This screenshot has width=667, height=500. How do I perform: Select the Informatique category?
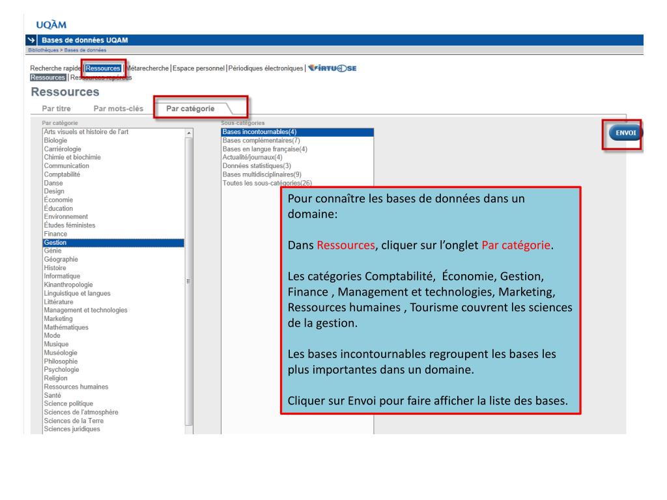click(113, 276)
